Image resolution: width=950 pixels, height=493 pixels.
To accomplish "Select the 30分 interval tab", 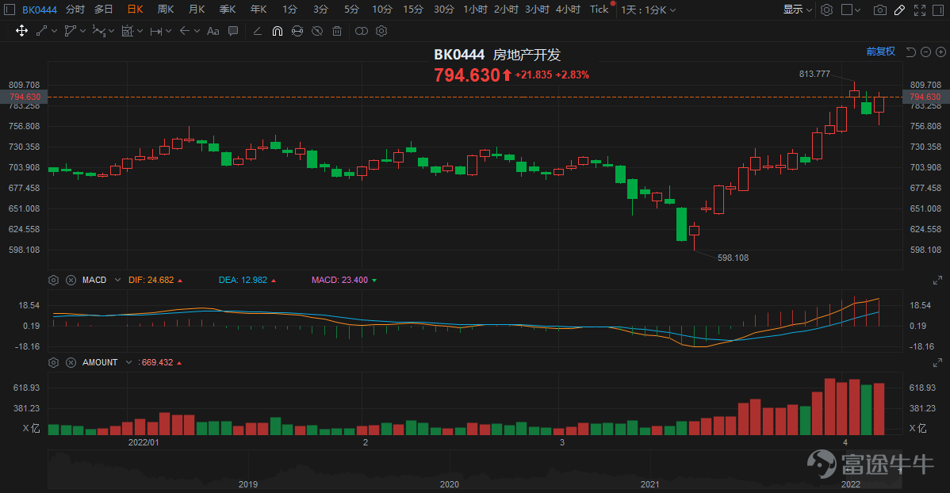I will (x=443, y=10).
